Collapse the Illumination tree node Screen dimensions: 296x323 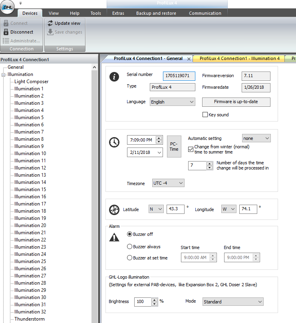point(4,75)
